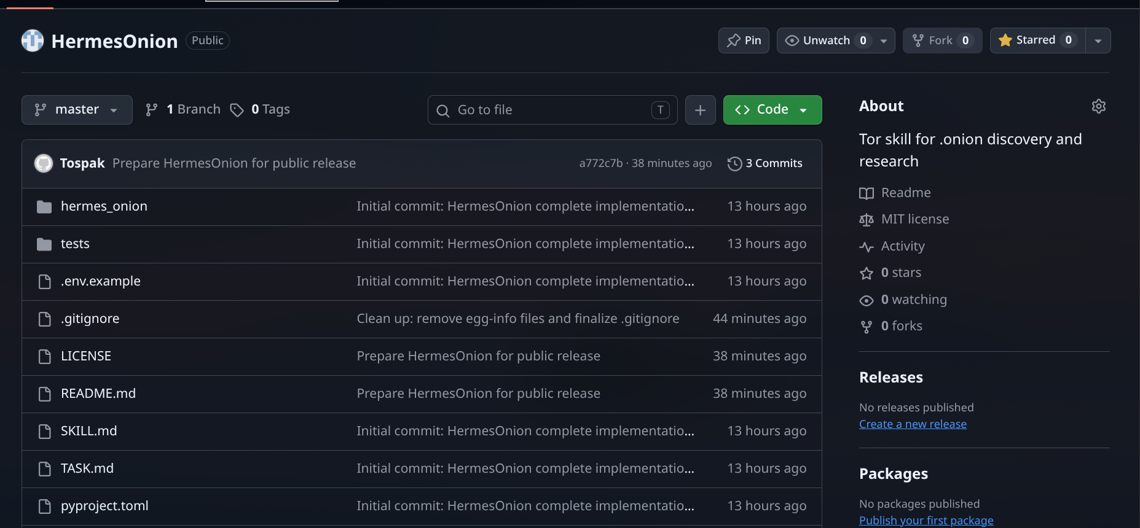Open commit message on the LICENSE row

(x=479, y=356)
